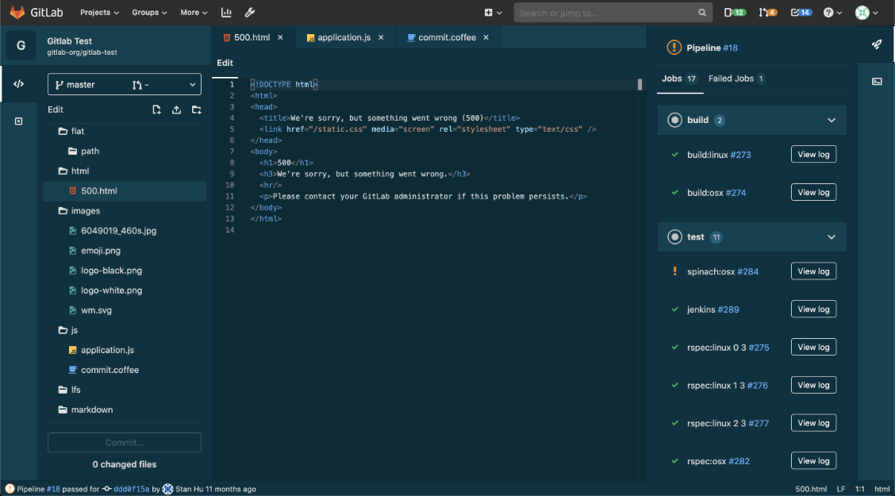View log for the jenkins #289 job

pyautogui.click(x=813, y=309)
